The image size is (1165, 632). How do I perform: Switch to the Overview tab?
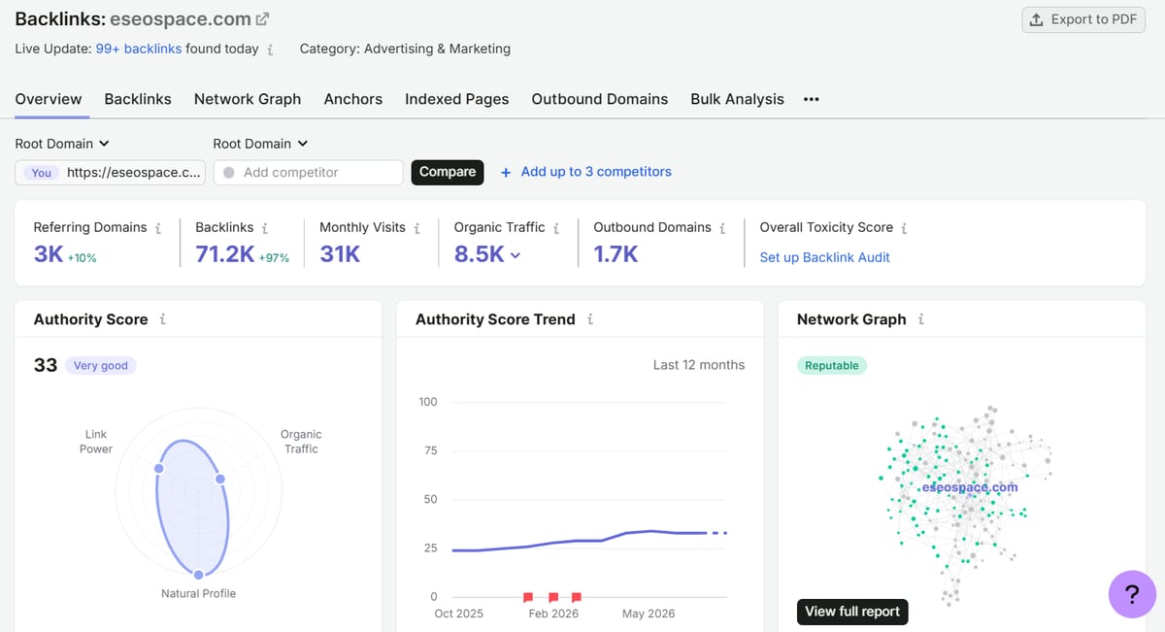point(49,99)
